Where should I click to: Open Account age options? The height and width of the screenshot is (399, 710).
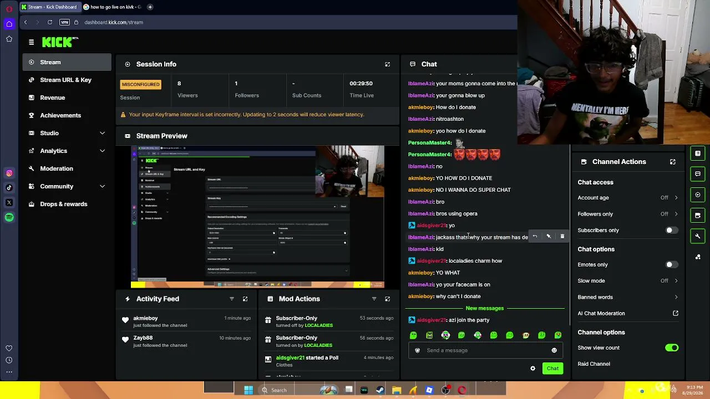628,198
